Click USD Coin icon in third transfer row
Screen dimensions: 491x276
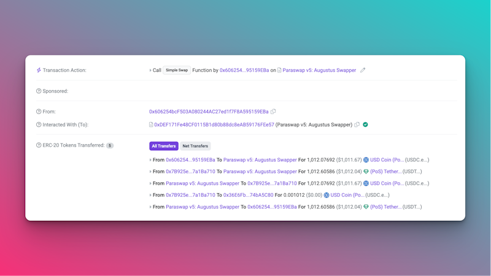point(366,183)
